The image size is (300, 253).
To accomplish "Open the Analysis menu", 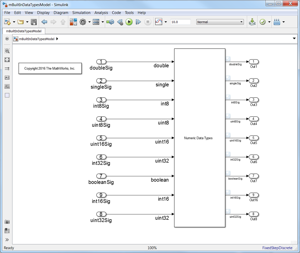I will 101,13.
